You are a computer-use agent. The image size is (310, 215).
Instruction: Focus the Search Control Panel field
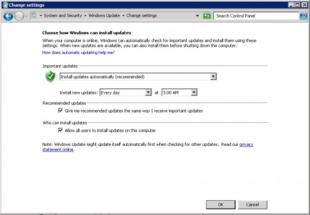(x=256, y=16)
